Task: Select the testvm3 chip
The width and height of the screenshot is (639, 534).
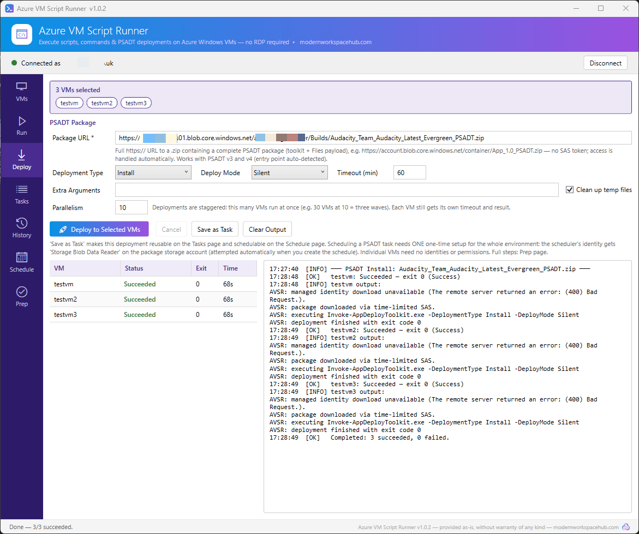Action: click(136, 103)
